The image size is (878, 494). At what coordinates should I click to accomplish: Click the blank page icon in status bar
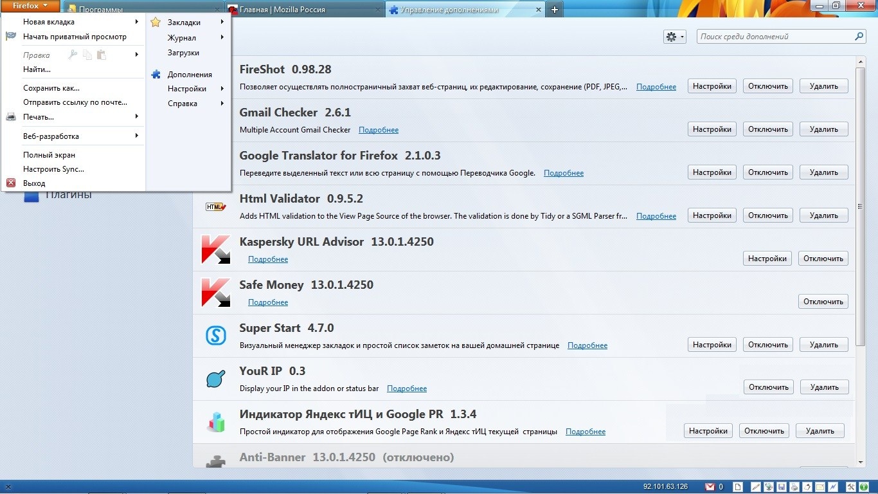pos(739,487)
